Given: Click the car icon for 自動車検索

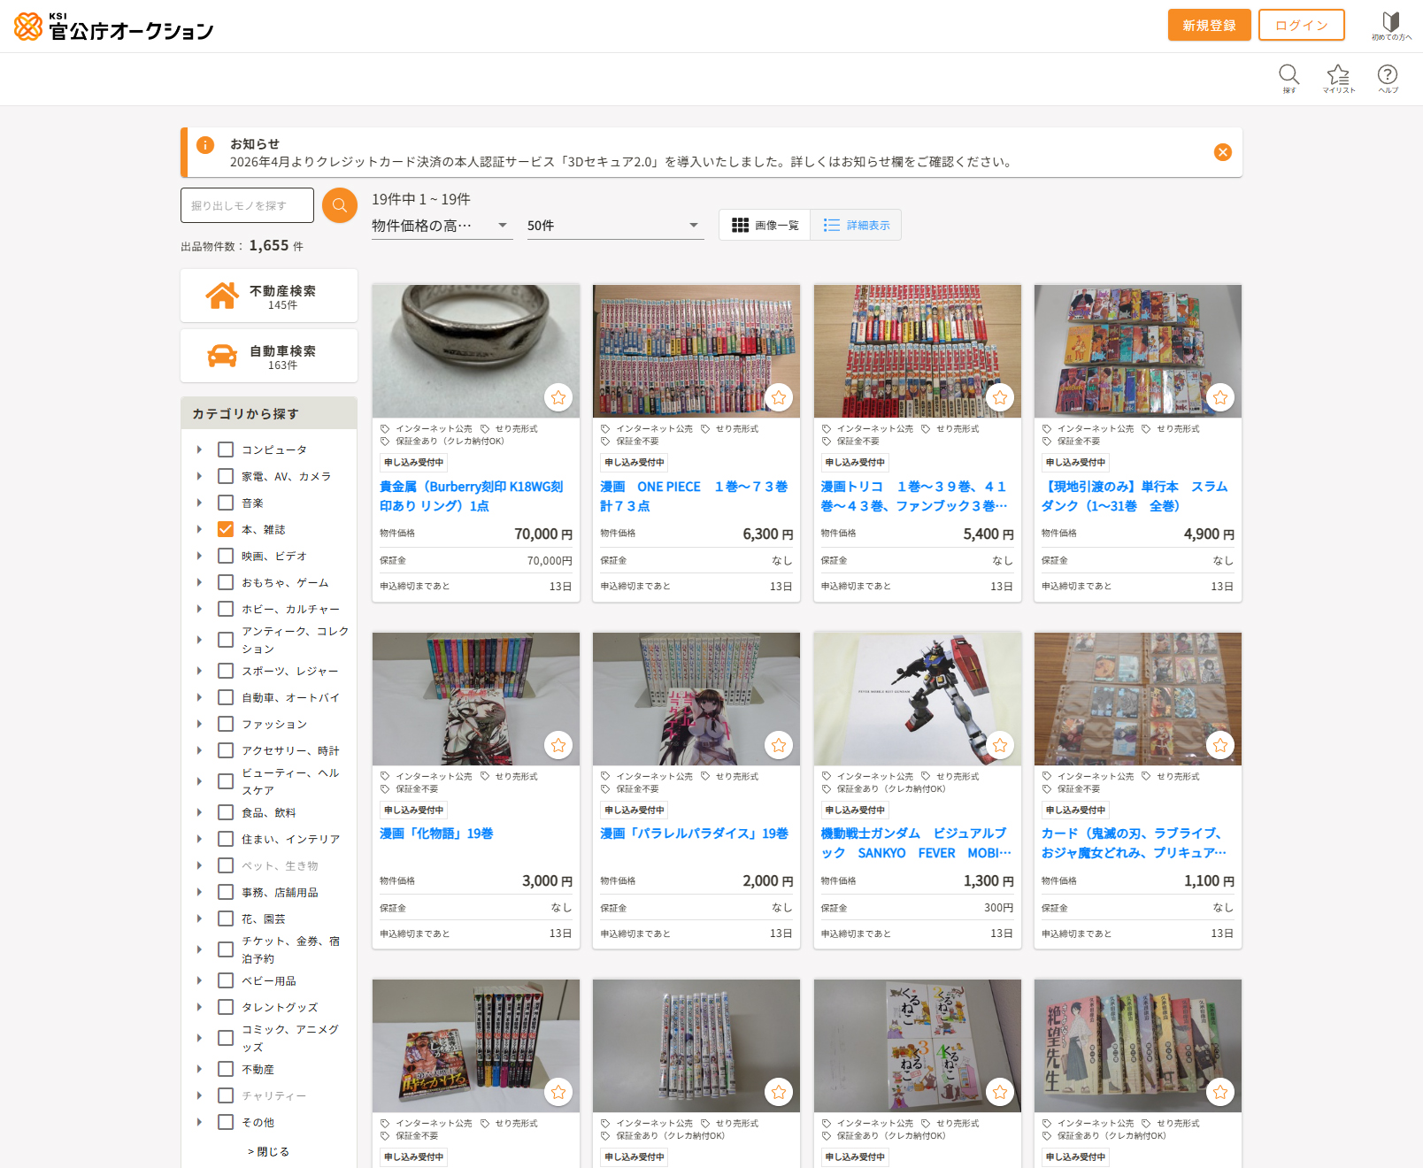Looking at the screenshot, I should pyautogui.click(x=222, y=356).
